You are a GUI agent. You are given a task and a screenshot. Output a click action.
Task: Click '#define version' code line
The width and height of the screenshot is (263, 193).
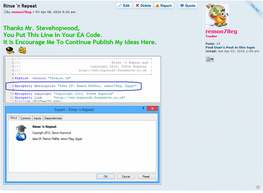[43, 78]
